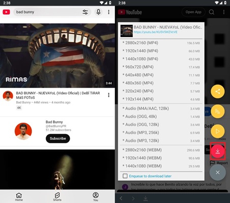Choose 2880x2160 (WEBM) format
Image resolution: width=230 pixels, height=203 pixels.
(161, 150)
